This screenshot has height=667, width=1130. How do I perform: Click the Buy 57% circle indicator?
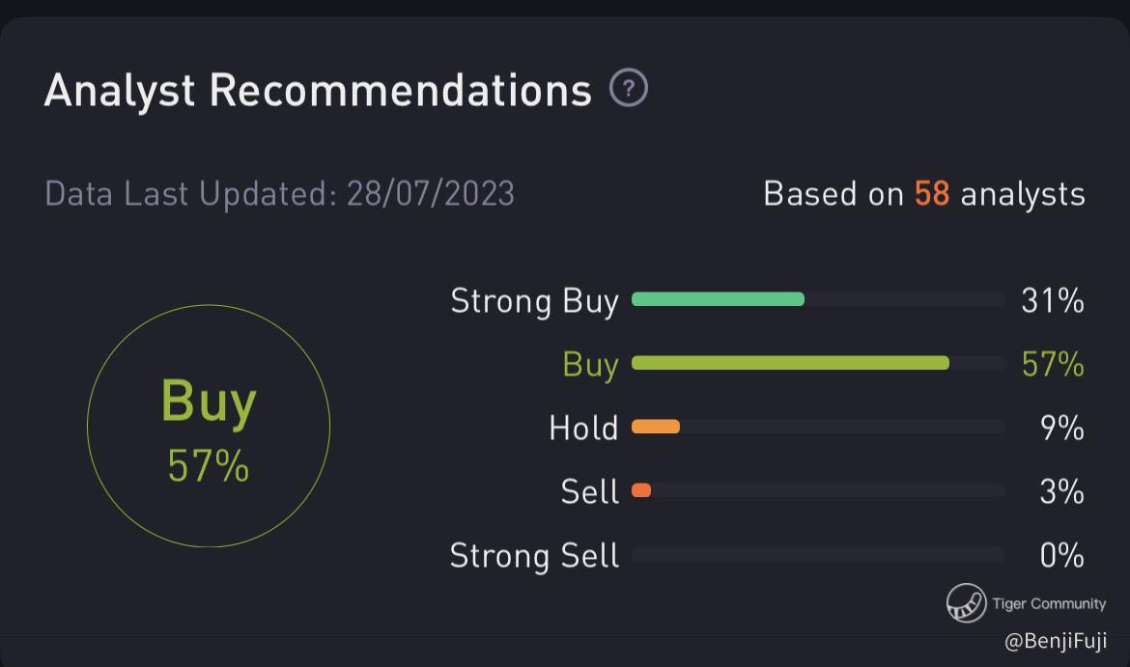click(x=209, y=426)
